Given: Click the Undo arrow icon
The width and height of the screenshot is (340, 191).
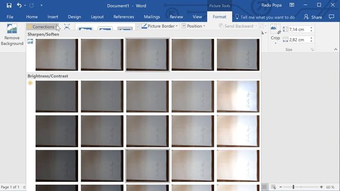Looking at the screenshot, I should 19,5.
